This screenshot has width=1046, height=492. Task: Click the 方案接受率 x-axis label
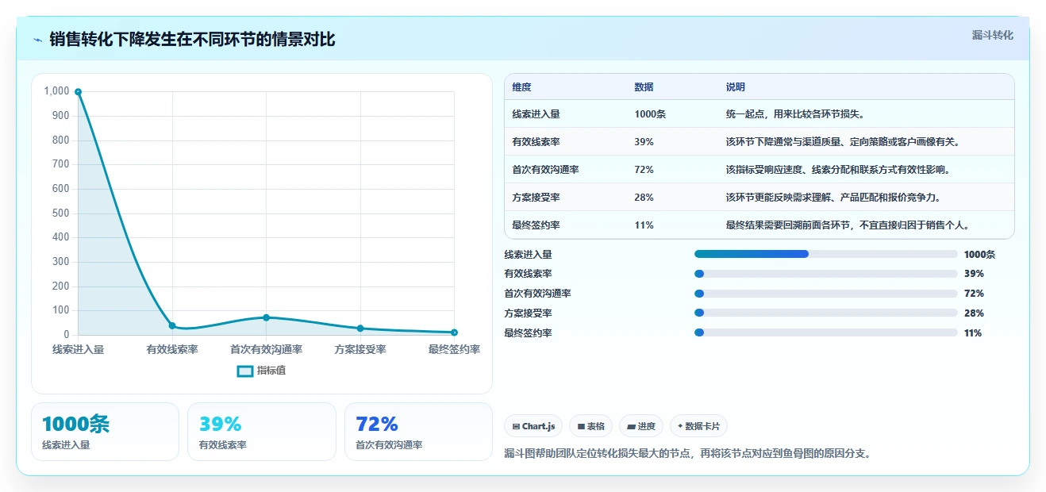point(360,349)
